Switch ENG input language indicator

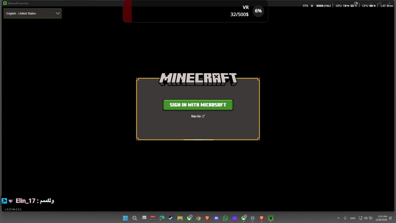click(x=353, y=218)
